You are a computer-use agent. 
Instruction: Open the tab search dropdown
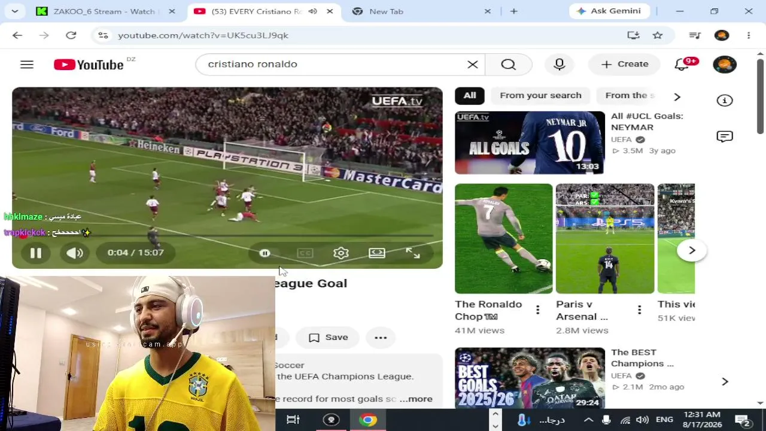(x=15, y=11)
